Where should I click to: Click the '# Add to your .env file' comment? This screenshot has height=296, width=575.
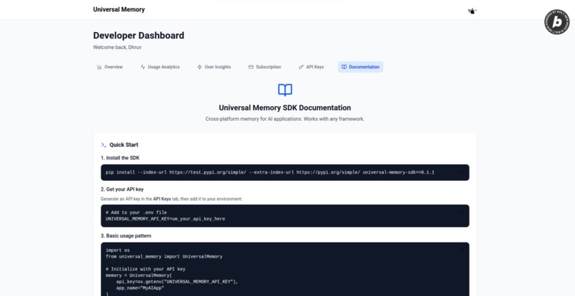coord(136,213)
